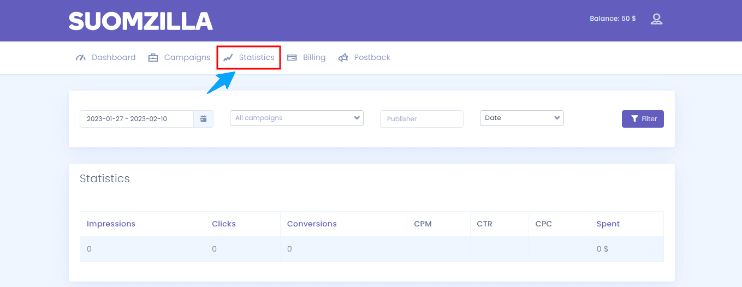Click the Balance: 50 $ text
Screen dimensions: 742x287
pos(613,19)
